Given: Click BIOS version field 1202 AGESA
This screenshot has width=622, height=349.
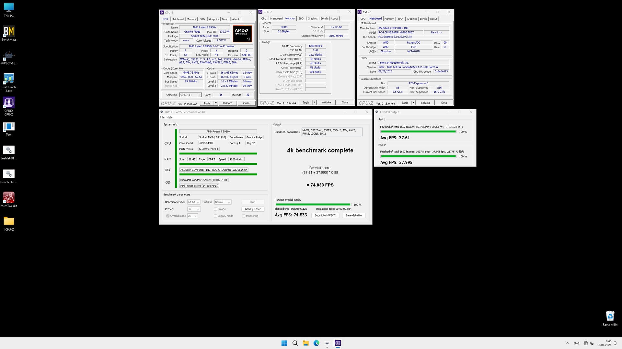Looking at the screenshot, I should tap(414, 67).
